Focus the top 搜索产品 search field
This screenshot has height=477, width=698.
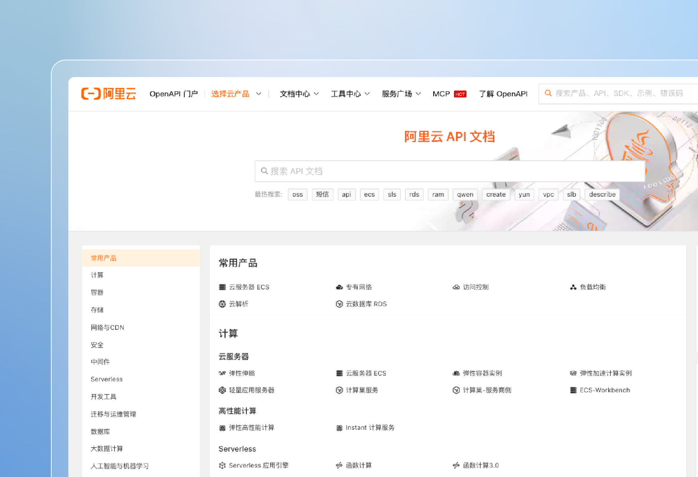(618, 94)
